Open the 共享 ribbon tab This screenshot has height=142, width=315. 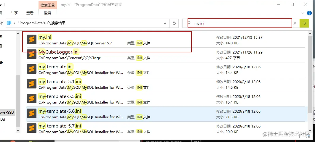pyautogui.click(x=14, y=13)
